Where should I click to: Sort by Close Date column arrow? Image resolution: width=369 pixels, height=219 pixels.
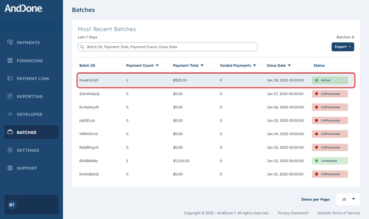[x=289, y=65]
